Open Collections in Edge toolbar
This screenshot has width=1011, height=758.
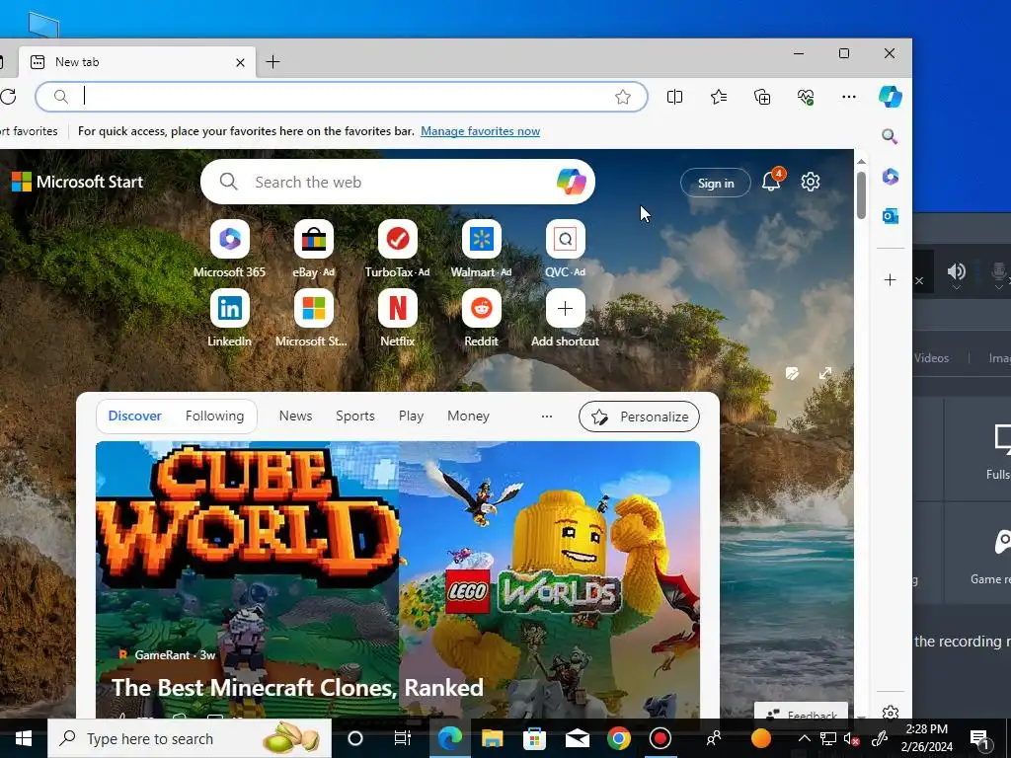[x=762, y=97]
